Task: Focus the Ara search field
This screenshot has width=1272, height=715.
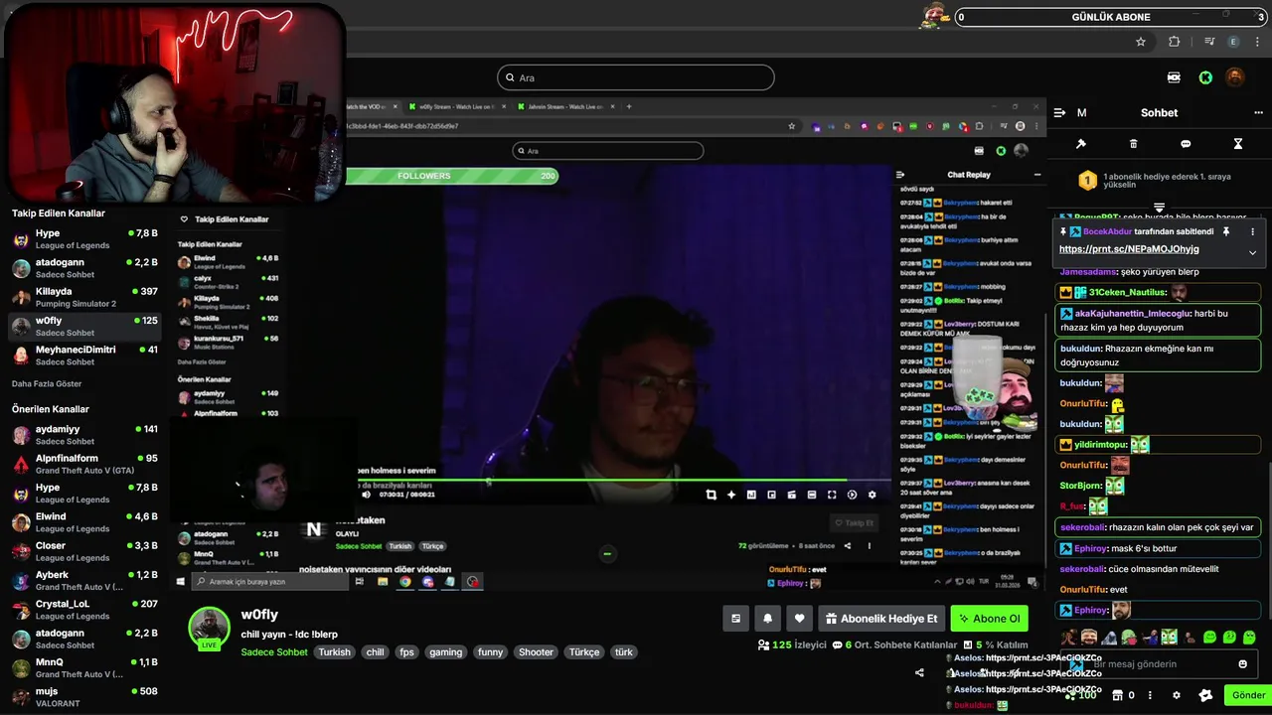Action: point(636,77)
